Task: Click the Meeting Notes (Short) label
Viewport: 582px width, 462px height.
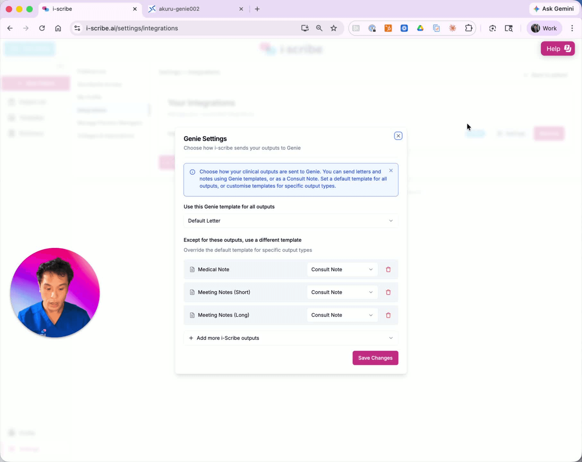Action: pos(224,292)
